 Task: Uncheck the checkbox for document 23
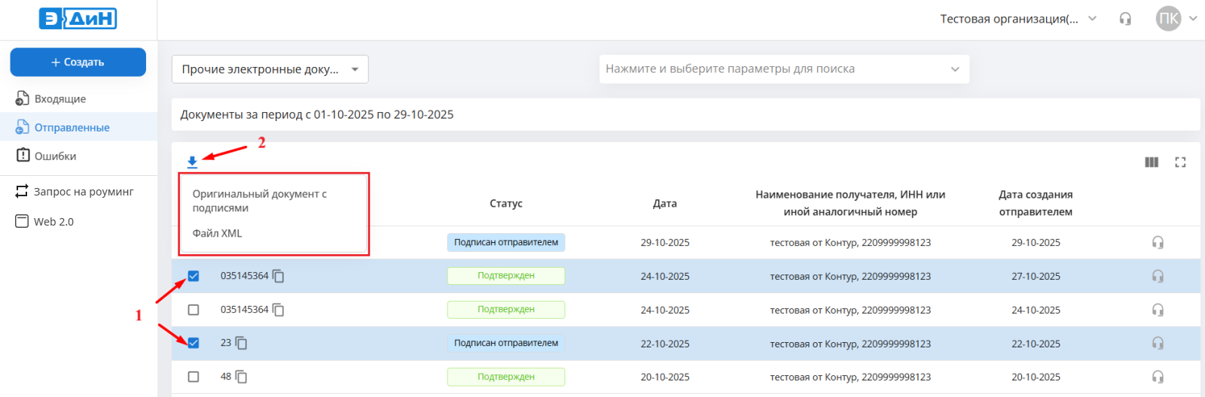[194, 343]
